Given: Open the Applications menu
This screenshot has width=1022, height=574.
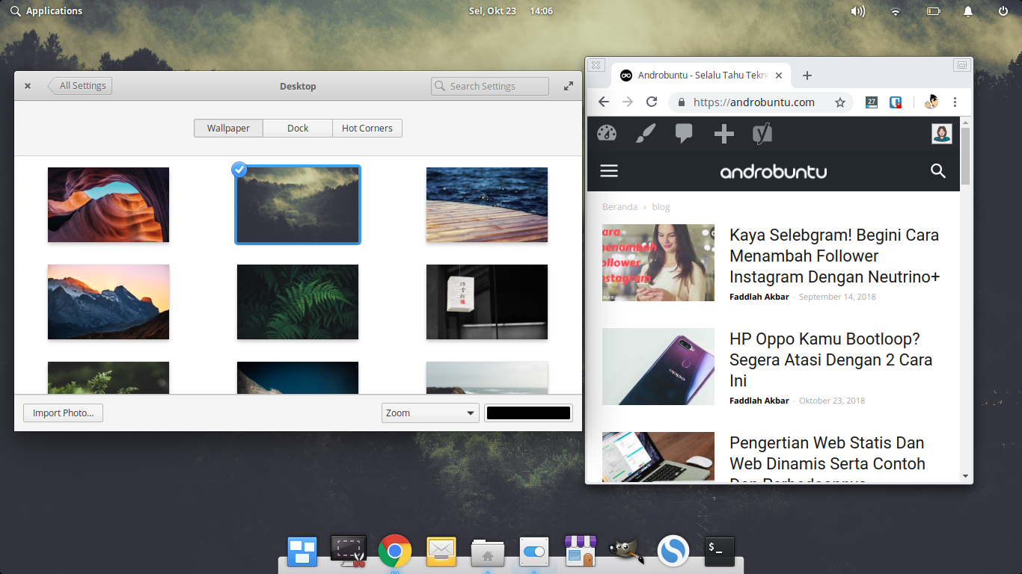Looking at the screenshot, I should pyautogui.click(x=46, y=10).
